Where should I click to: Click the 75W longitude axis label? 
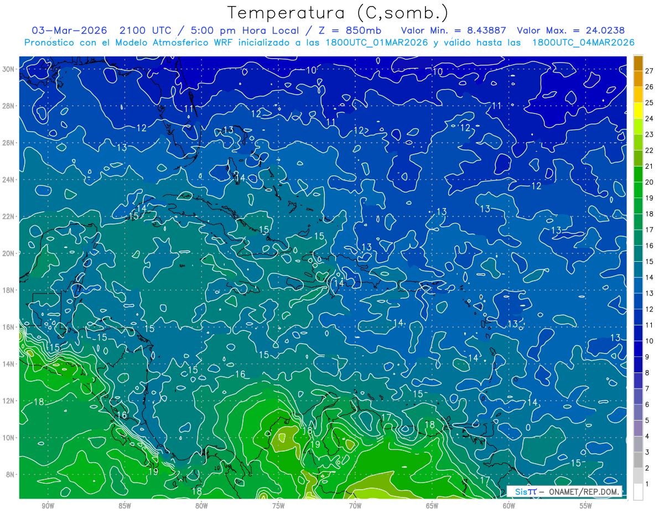pos(278,506)
